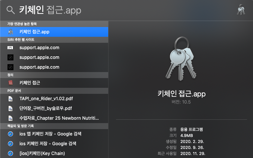This screenshot has width=253, height=158.
Task: Click the 응용 프로그램 kind value
Action: tap(192, 129)
